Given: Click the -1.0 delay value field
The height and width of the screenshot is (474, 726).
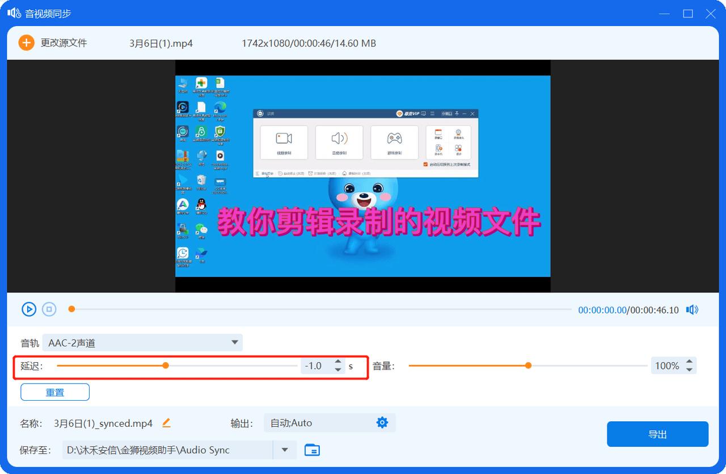Looking at the screenshot, I should point(314,366).
